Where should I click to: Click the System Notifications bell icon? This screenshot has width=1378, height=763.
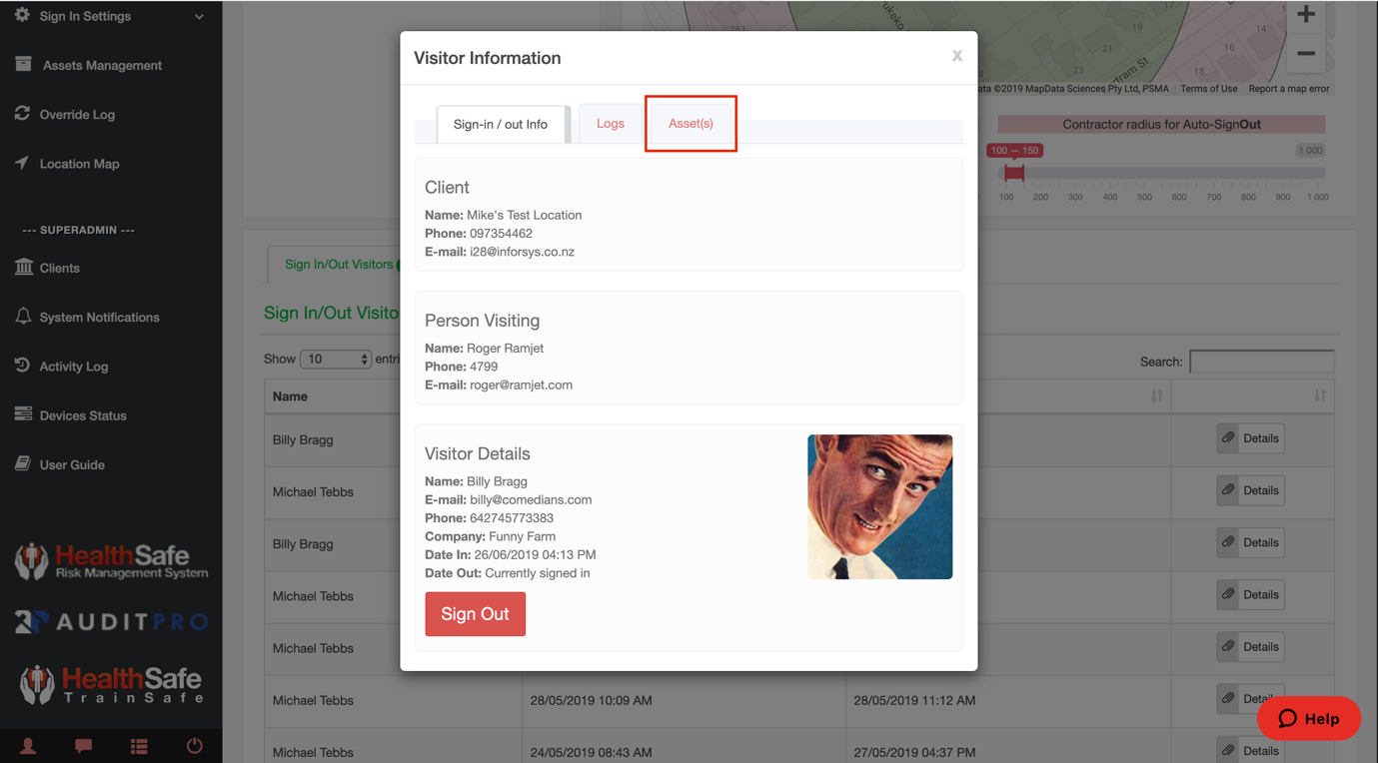coord(23,317)
